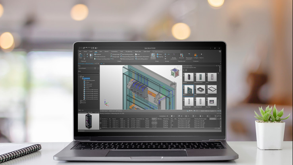The height and width of the screenshot is (165, 293).
Task: Click the Routing connections ribbon icon
Action: [173, 56]
